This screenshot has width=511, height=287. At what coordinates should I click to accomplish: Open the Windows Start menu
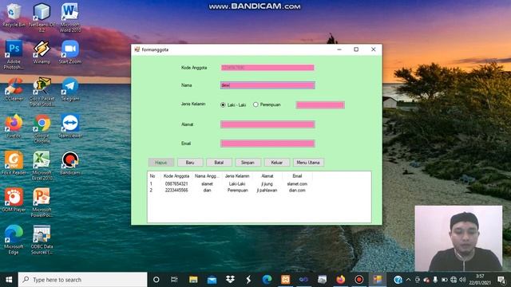(9, 280)
